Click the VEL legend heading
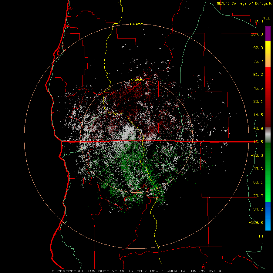The height and width of the screenshot is (273, 273). pyautogui.click(x=266, y=18)
